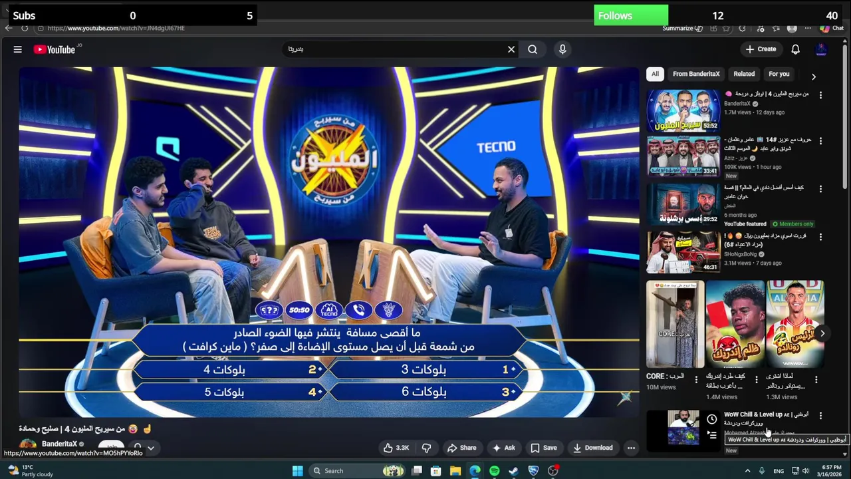The width and height of the screenshot is (851, 479).
Task: Open options for the 1.3M views short
Action: pyautogui.click(x=816, y=380)
